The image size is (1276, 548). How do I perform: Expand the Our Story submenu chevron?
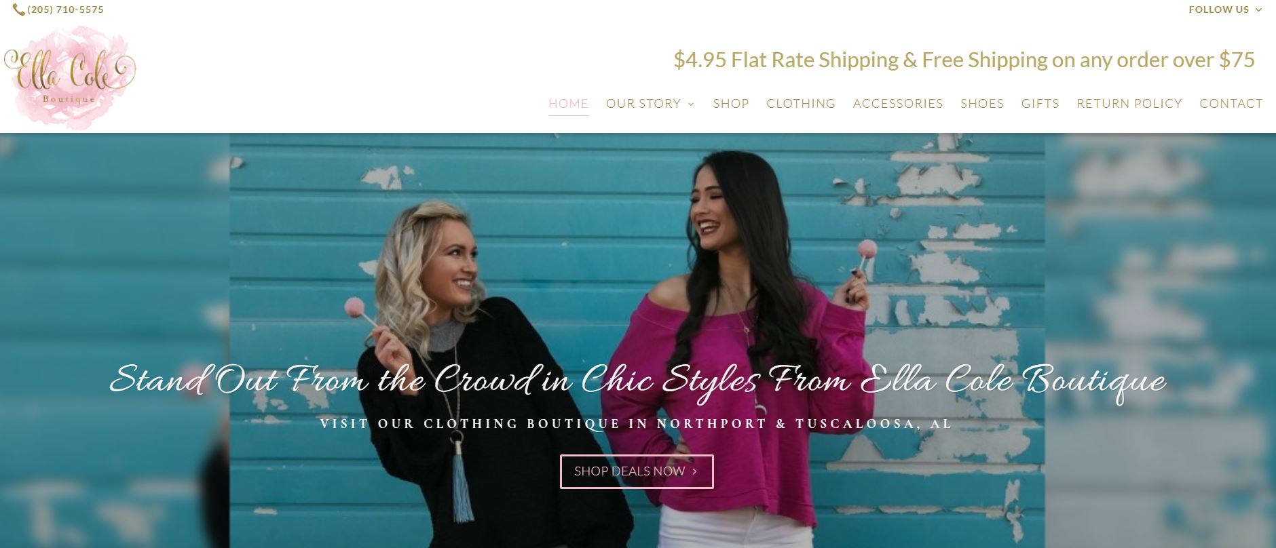point(691,104)
